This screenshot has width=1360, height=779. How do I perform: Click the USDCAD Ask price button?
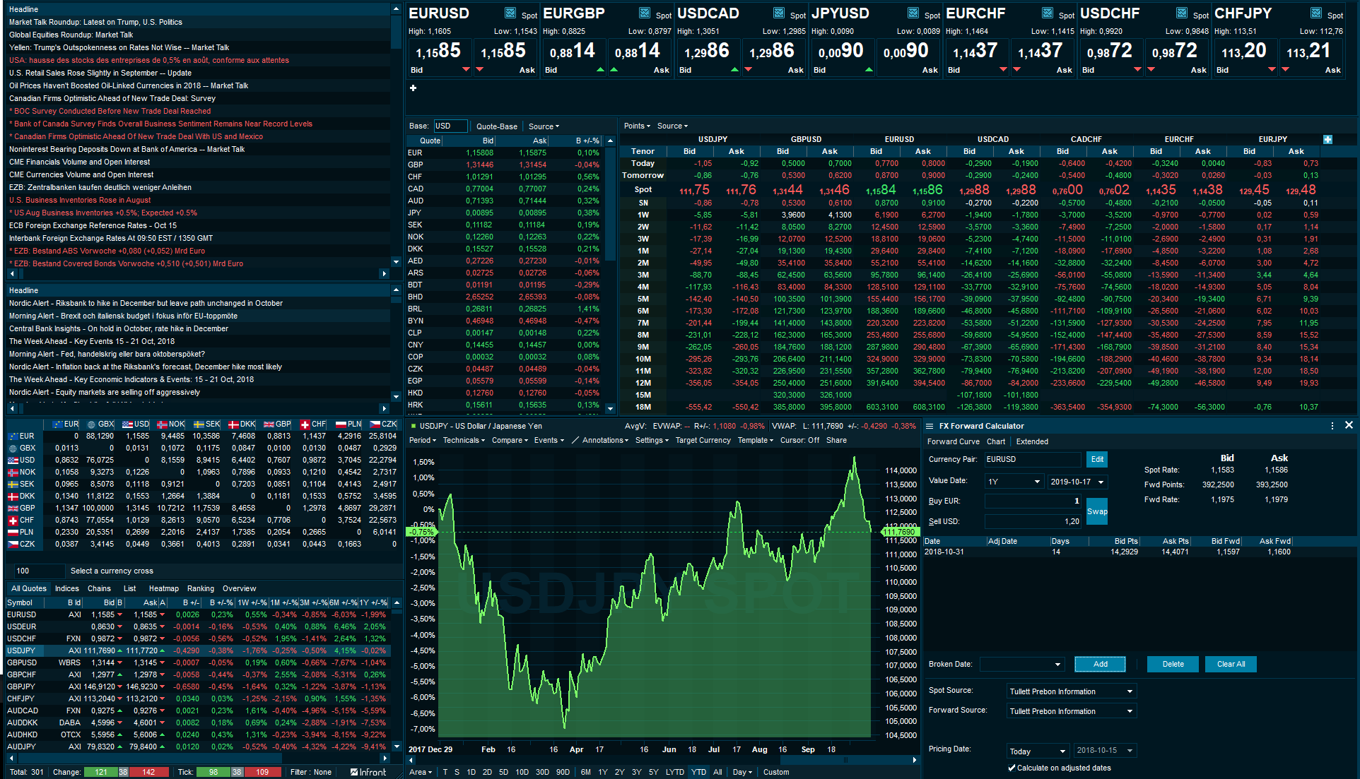pyautogui.click(x=773, y=58)
